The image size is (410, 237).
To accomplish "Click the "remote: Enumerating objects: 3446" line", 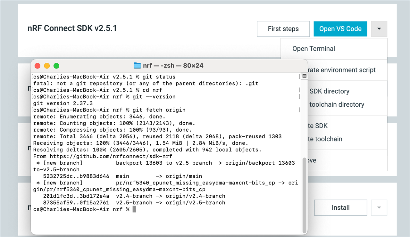I will [99, 117].
